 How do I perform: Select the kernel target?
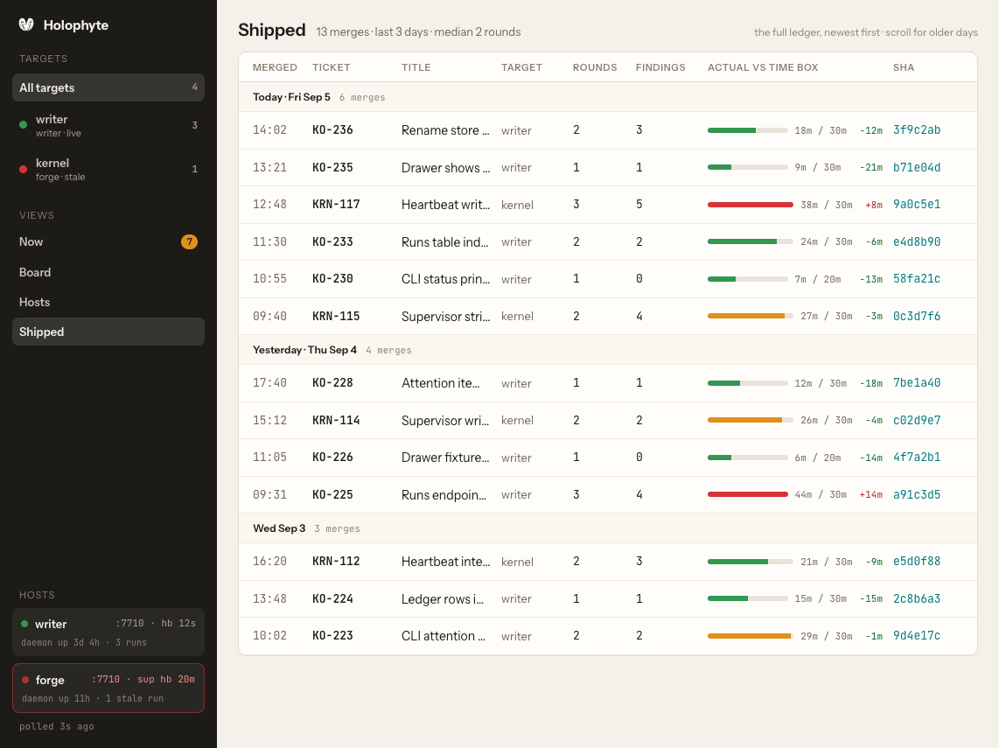coord(108,170)
